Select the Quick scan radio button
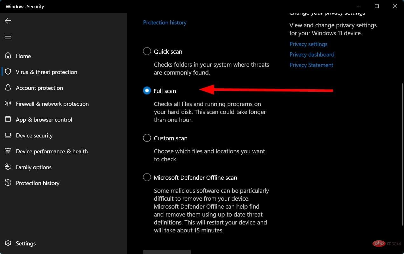404x254 pixels. click(x=147, y=51)
